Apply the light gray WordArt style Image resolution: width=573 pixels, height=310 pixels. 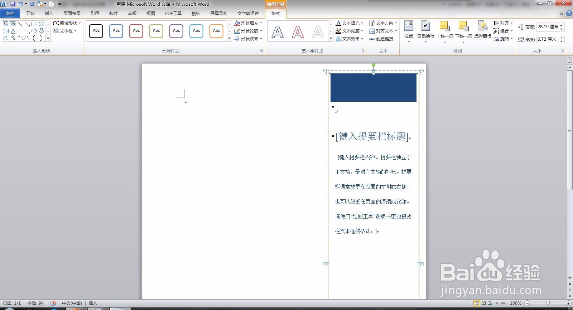tap(318, 32)
